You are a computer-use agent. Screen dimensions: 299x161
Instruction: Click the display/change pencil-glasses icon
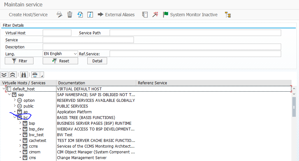pos(60,15)
